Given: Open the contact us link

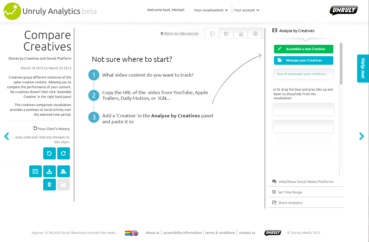Looking at the screenshot, I should 247,233.
